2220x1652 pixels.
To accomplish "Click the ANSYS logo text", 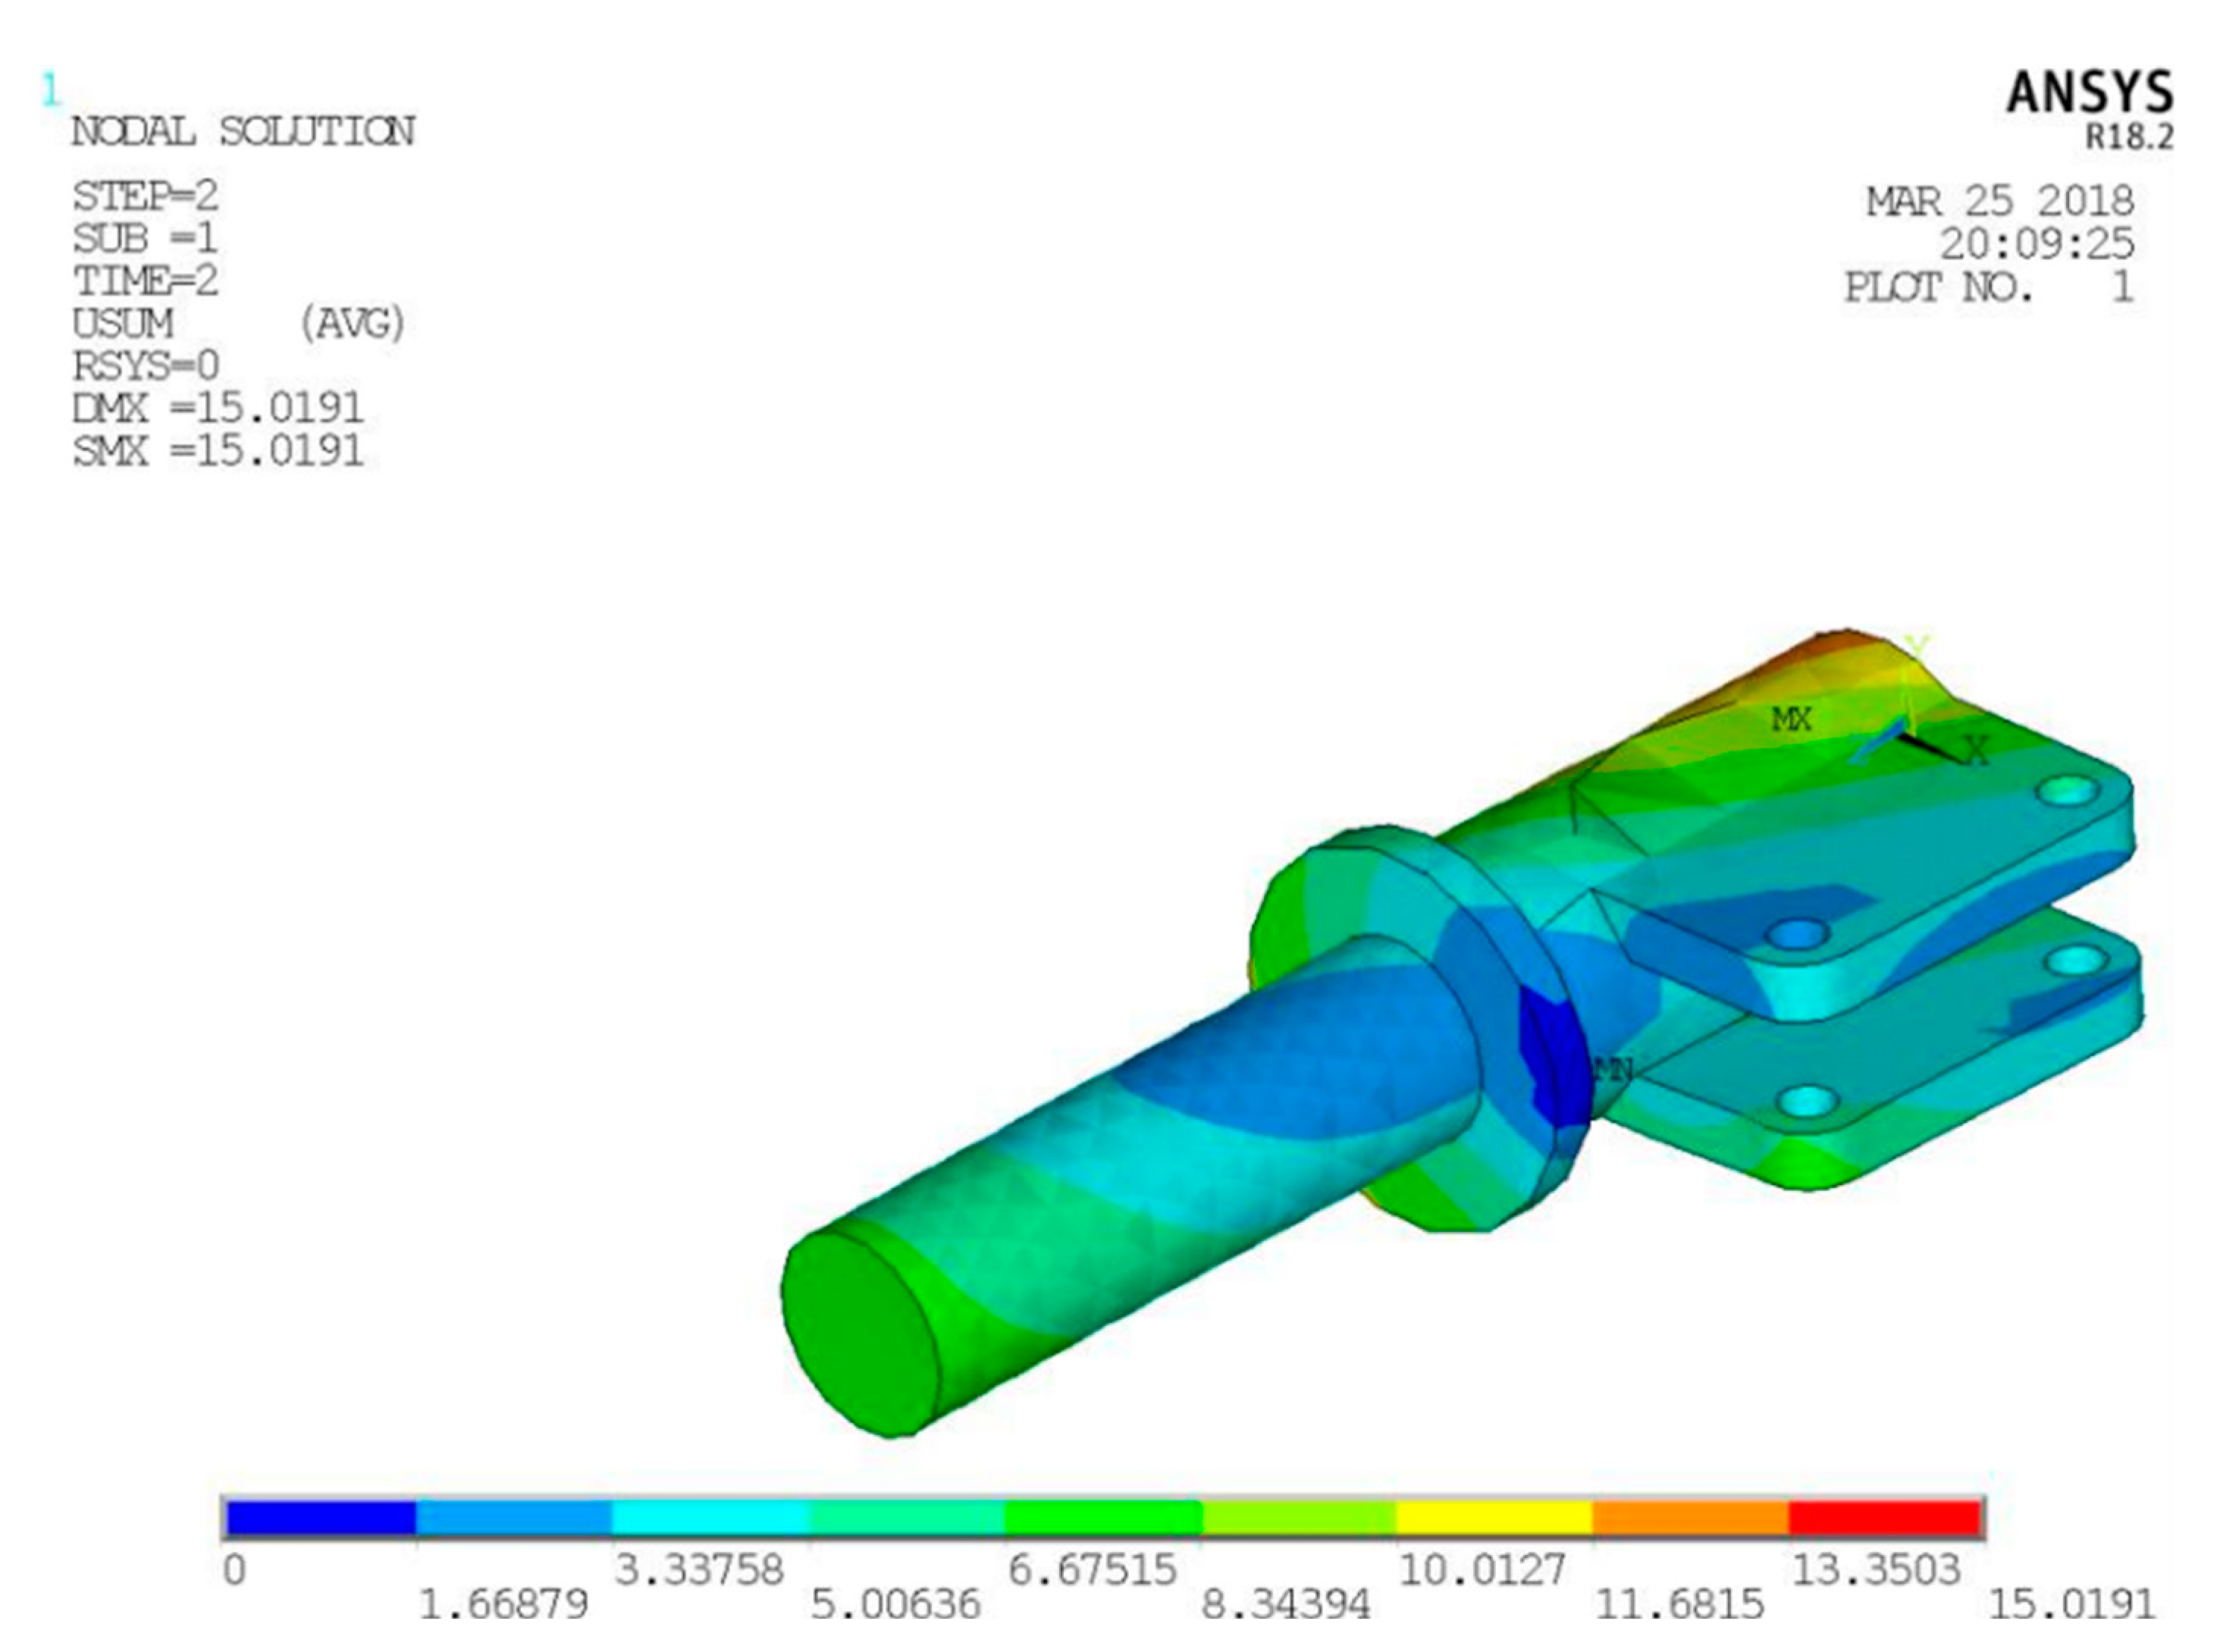I will 2089,93.
